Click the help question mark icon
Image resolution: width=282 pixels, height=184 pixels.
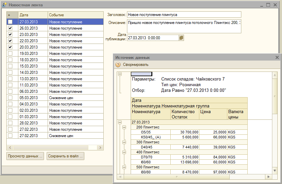(x=118, y=65)
